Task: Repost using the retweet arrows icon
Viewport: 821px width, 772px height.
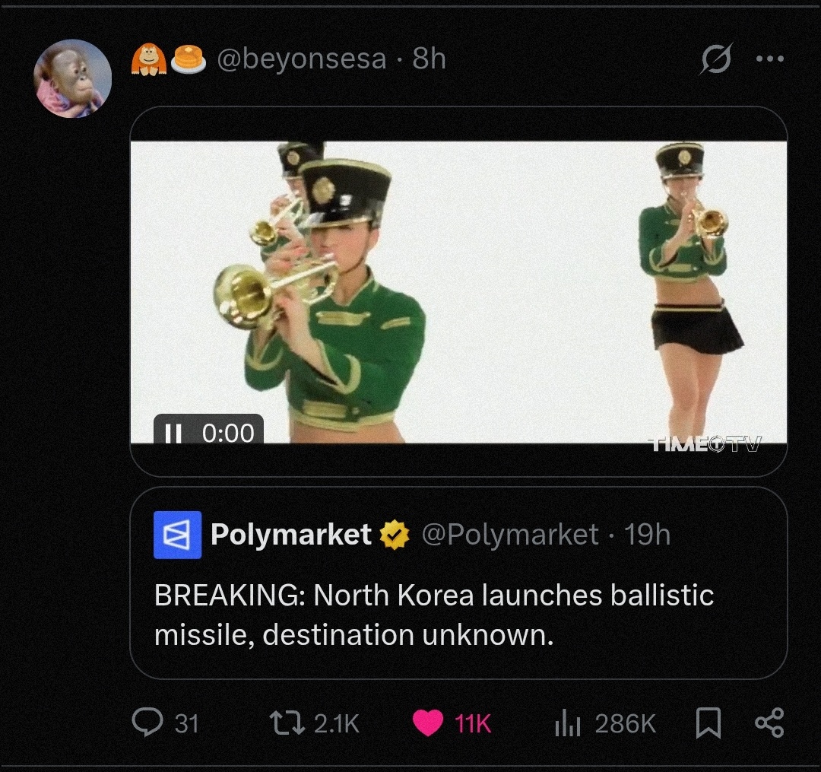Action: (288, 723)
